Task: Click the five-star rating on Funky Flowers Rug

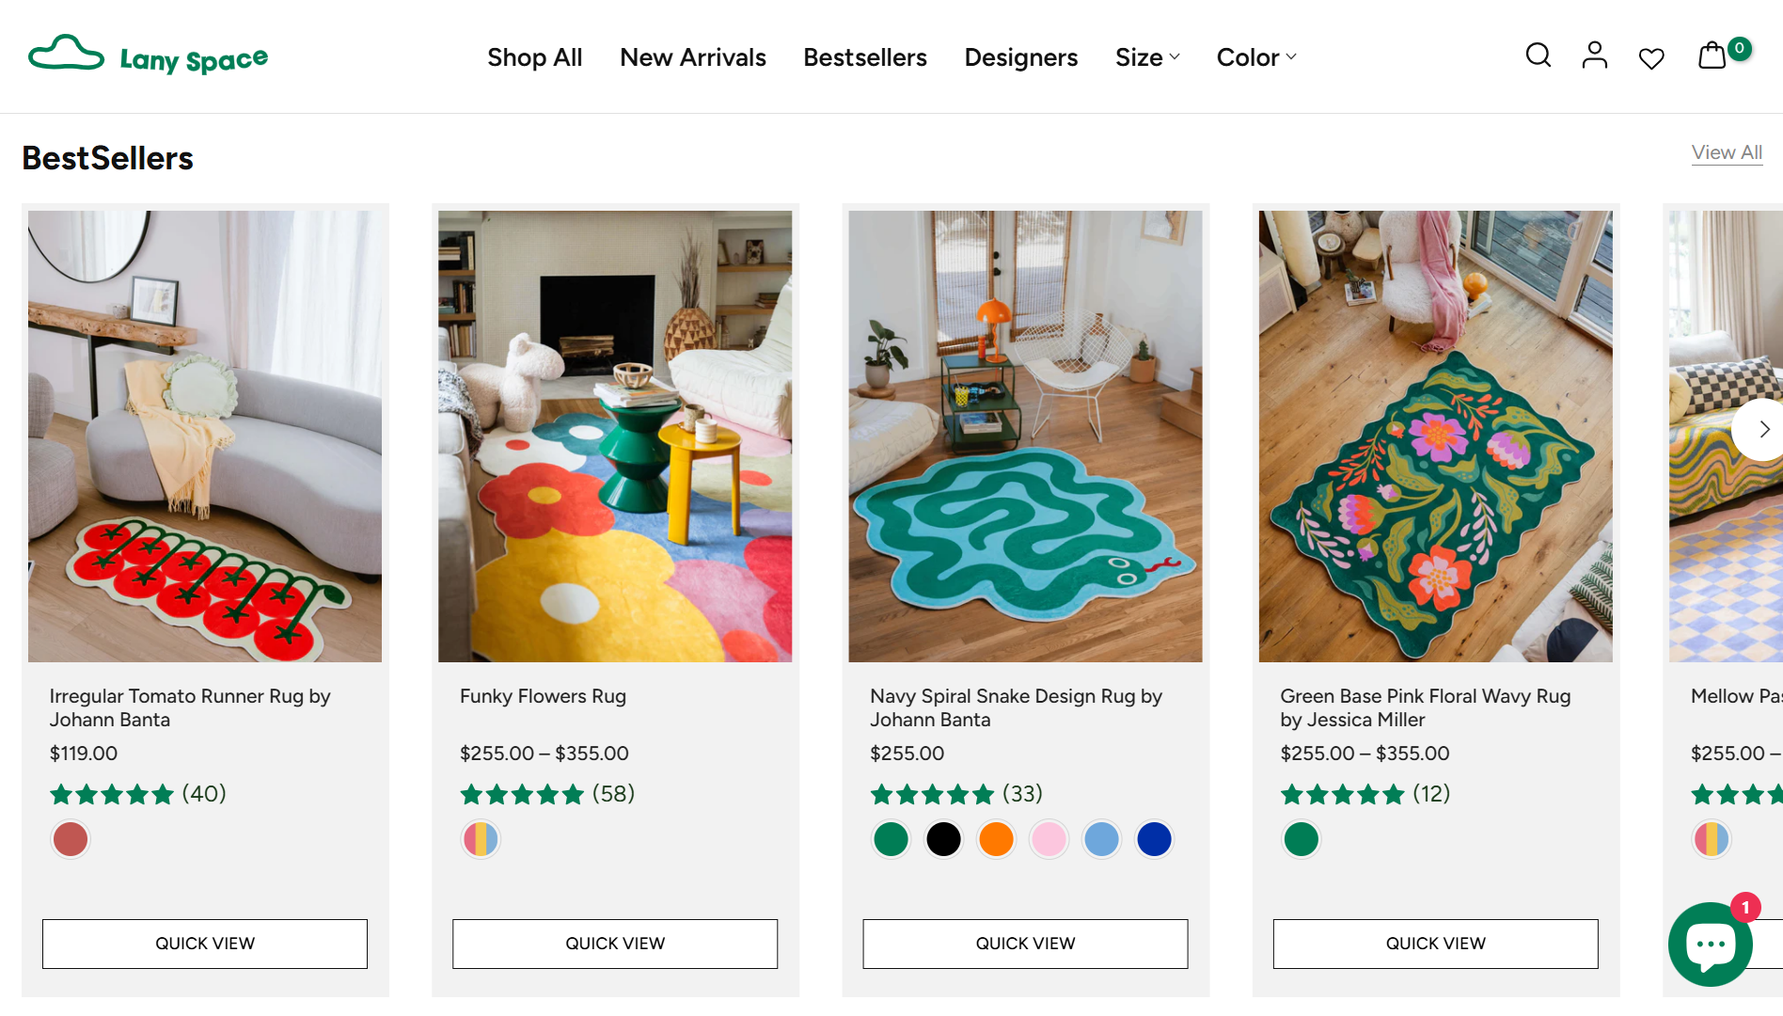Action: pos(522,794)
